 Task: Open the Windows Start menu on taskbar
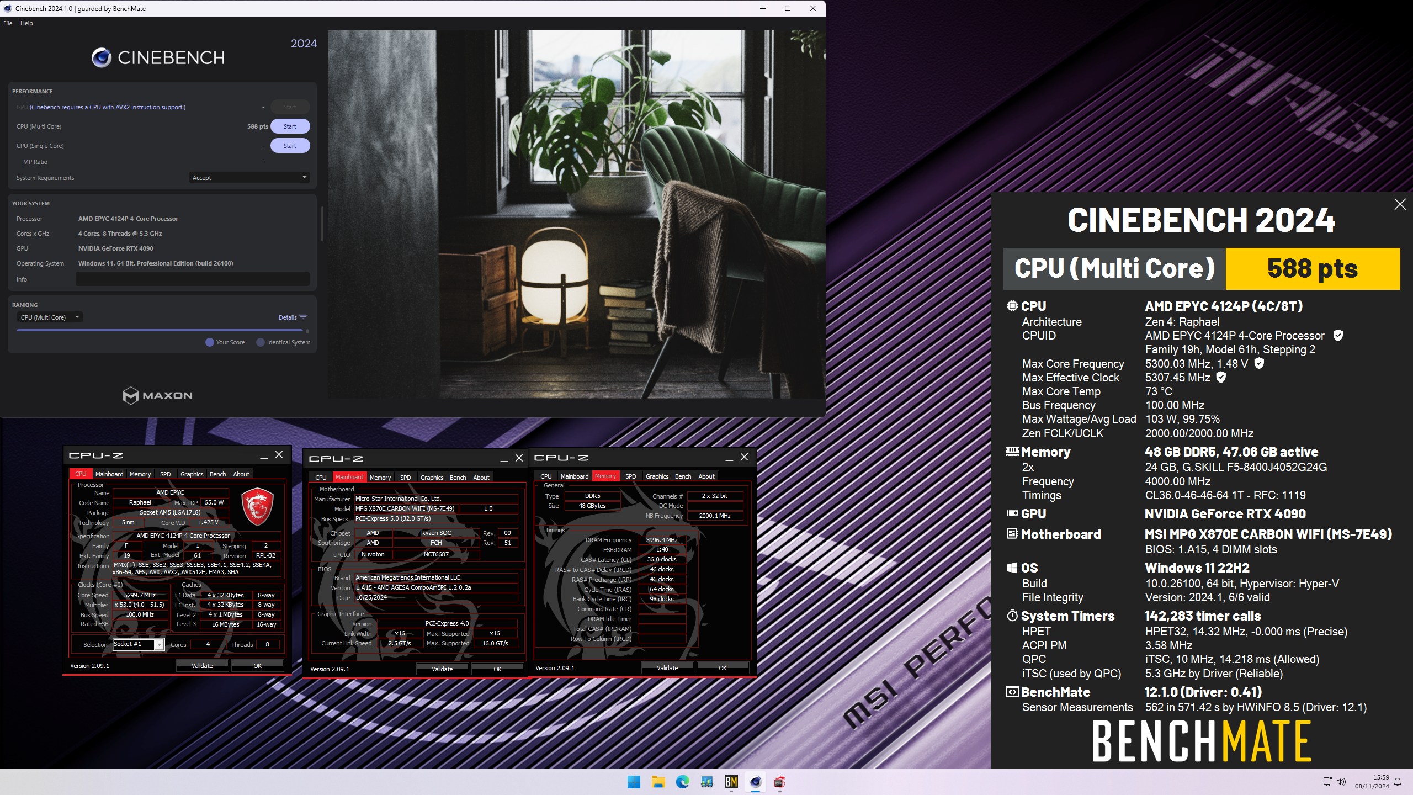(634, 782)
